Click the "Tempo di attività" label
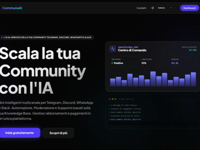200x150 pixels. pyautogui.click(x=189, y=47)
